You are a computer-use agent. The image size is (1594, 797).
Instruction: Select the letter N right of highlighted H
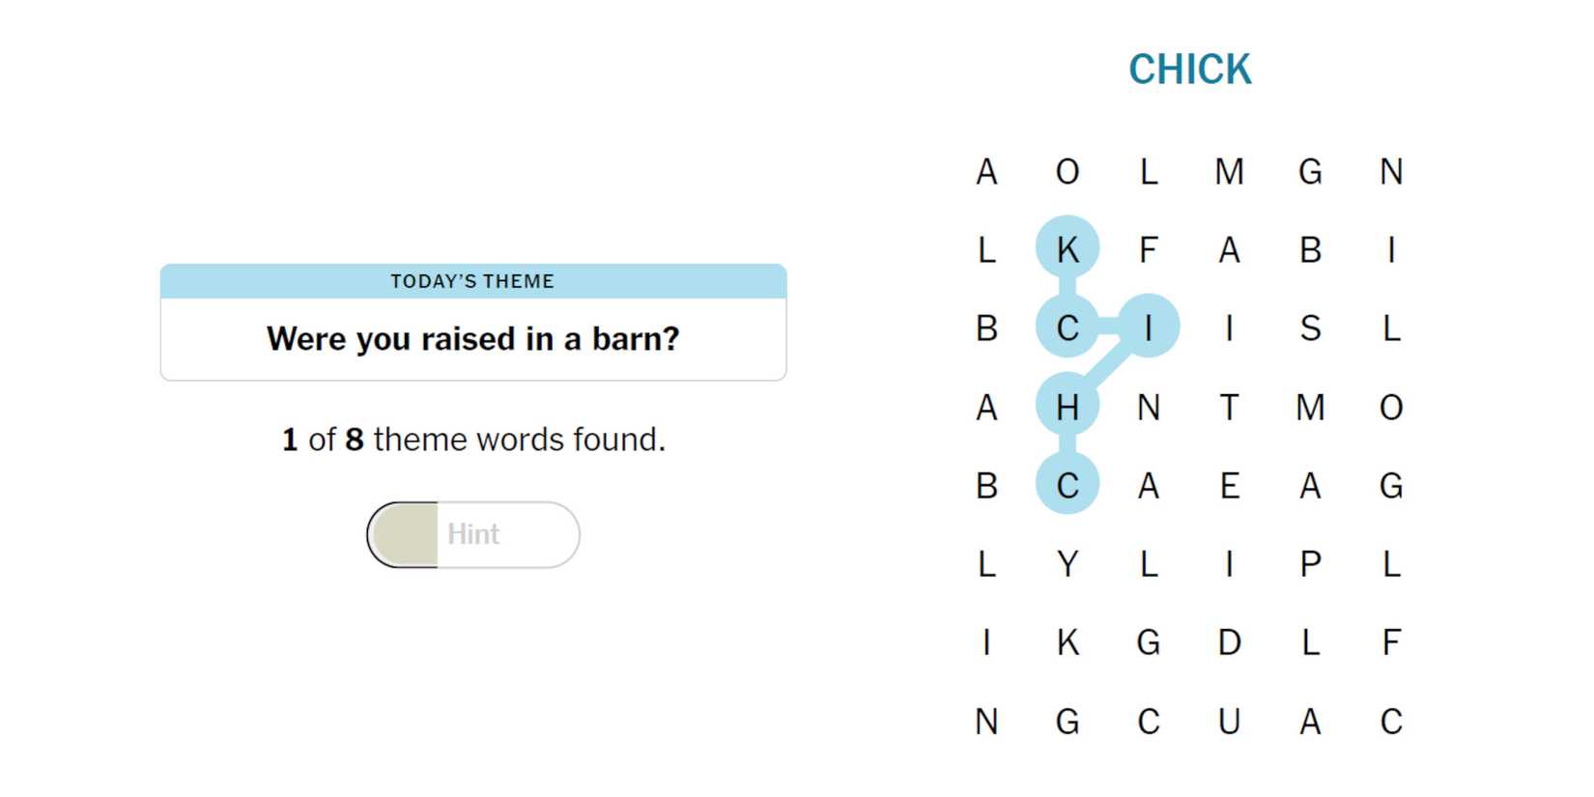pos(1148,407)
